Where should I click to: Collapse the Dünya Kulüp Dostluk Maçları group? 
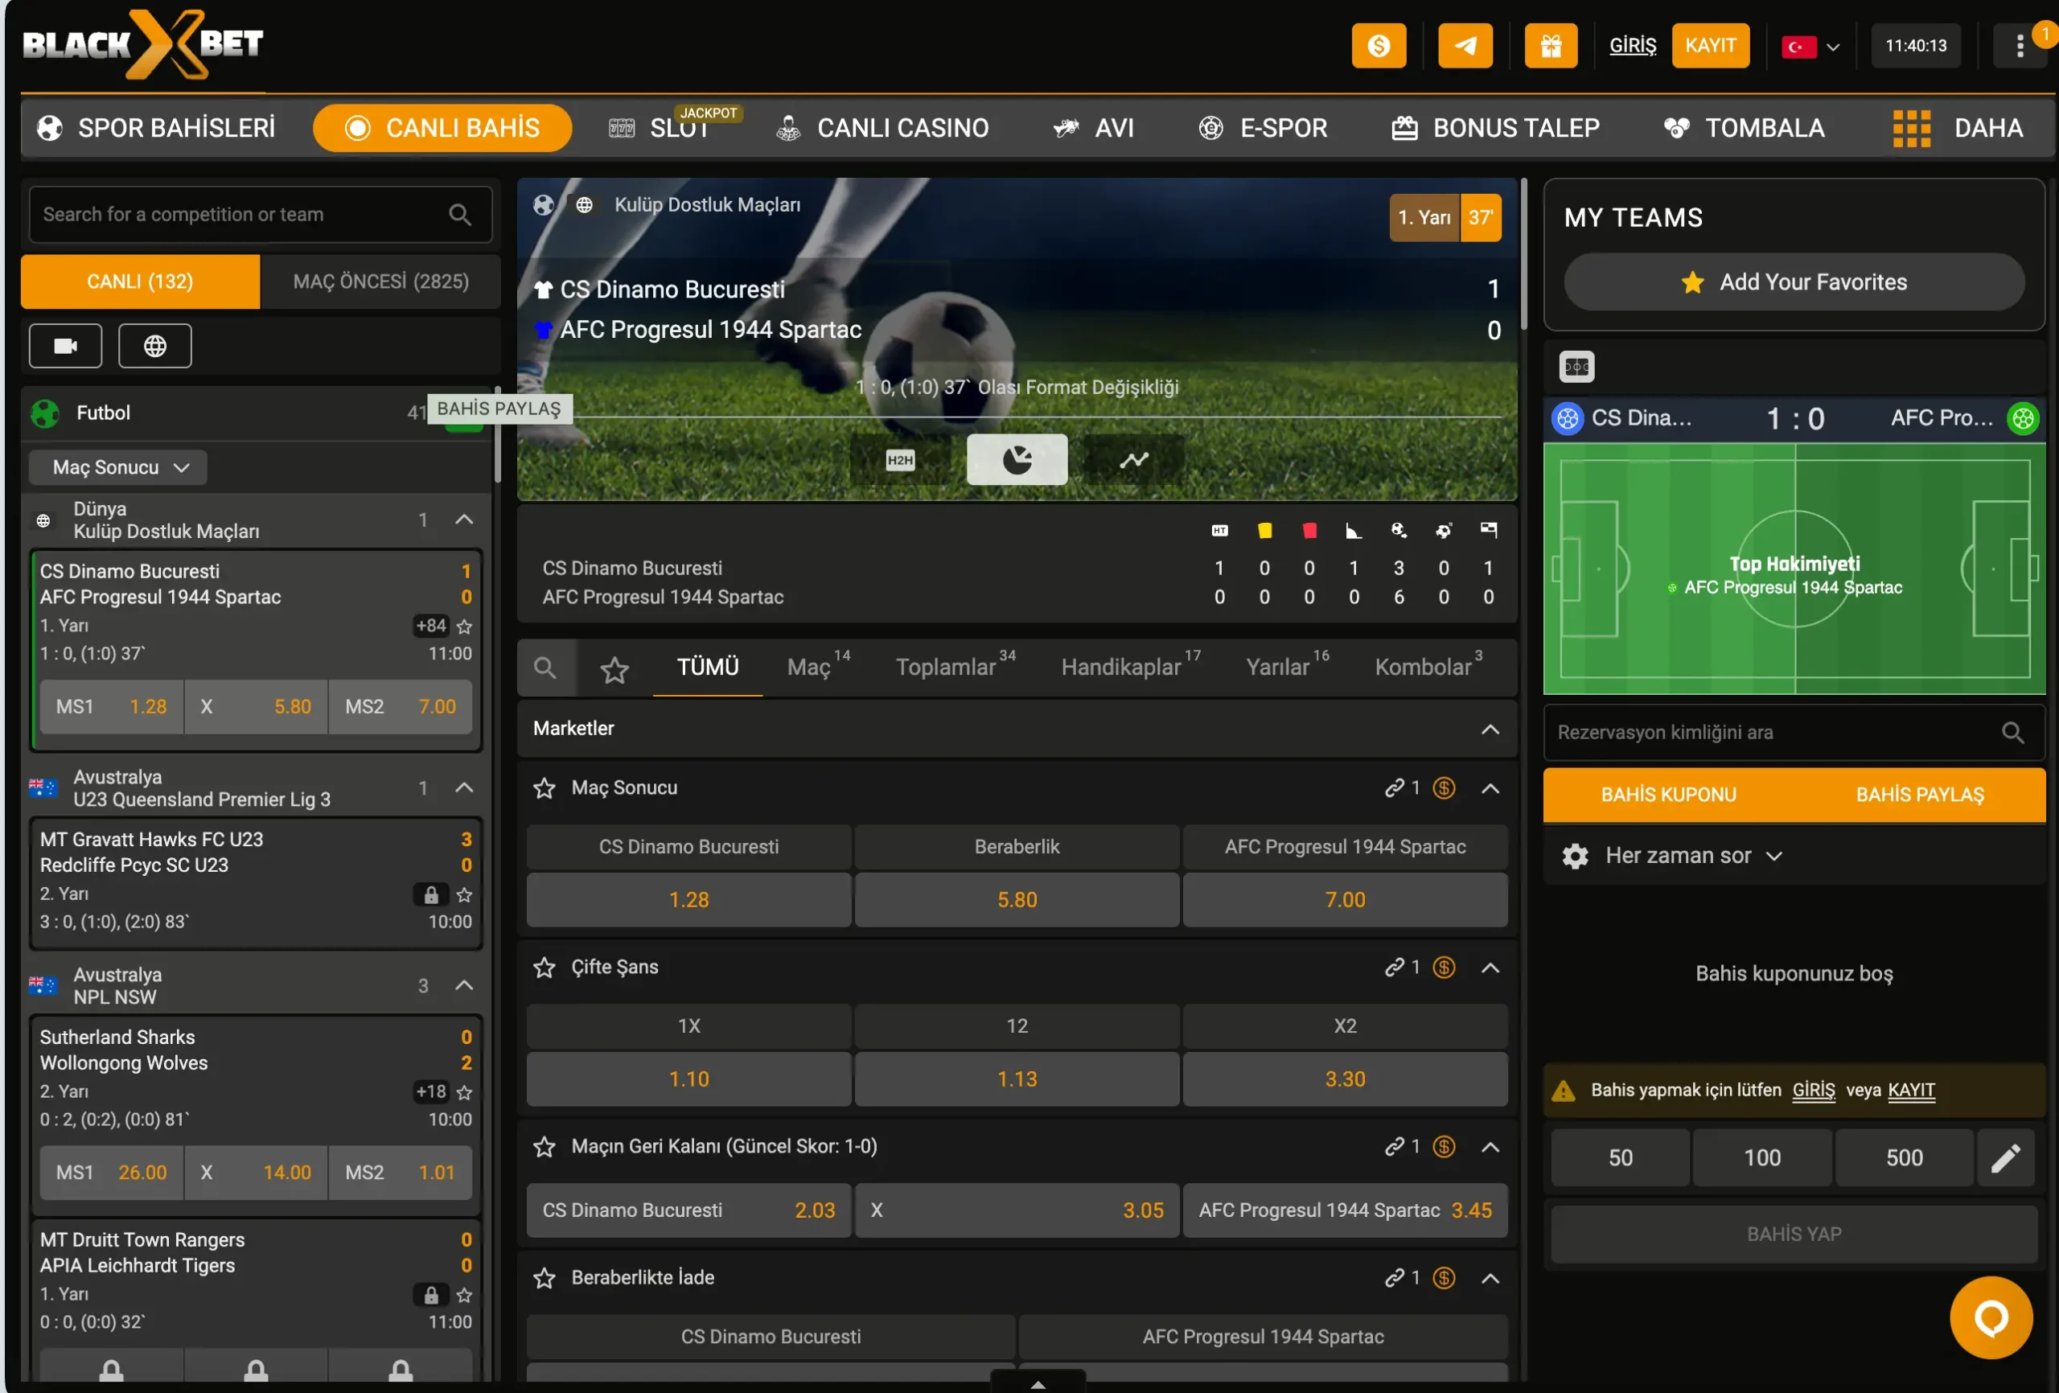[x=464, y=520]
